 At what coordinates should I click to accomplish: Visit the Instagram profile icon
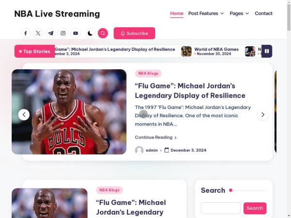[63, 33]
